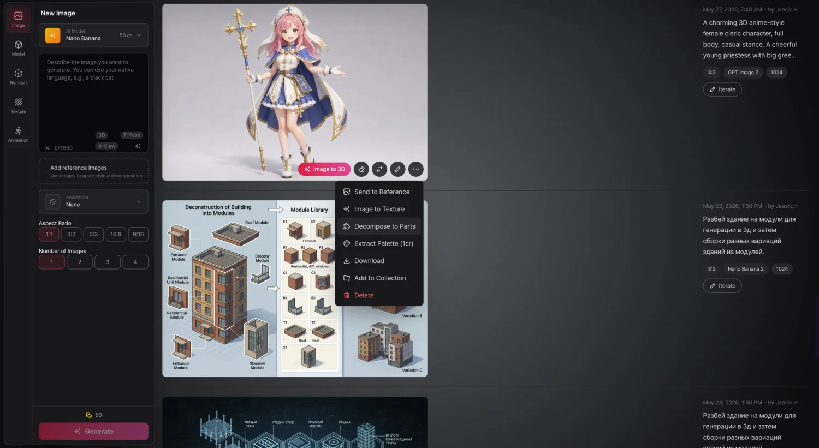Choose the 9:16 aspect ratio
The image size is (819, 448).
(138, 234)
